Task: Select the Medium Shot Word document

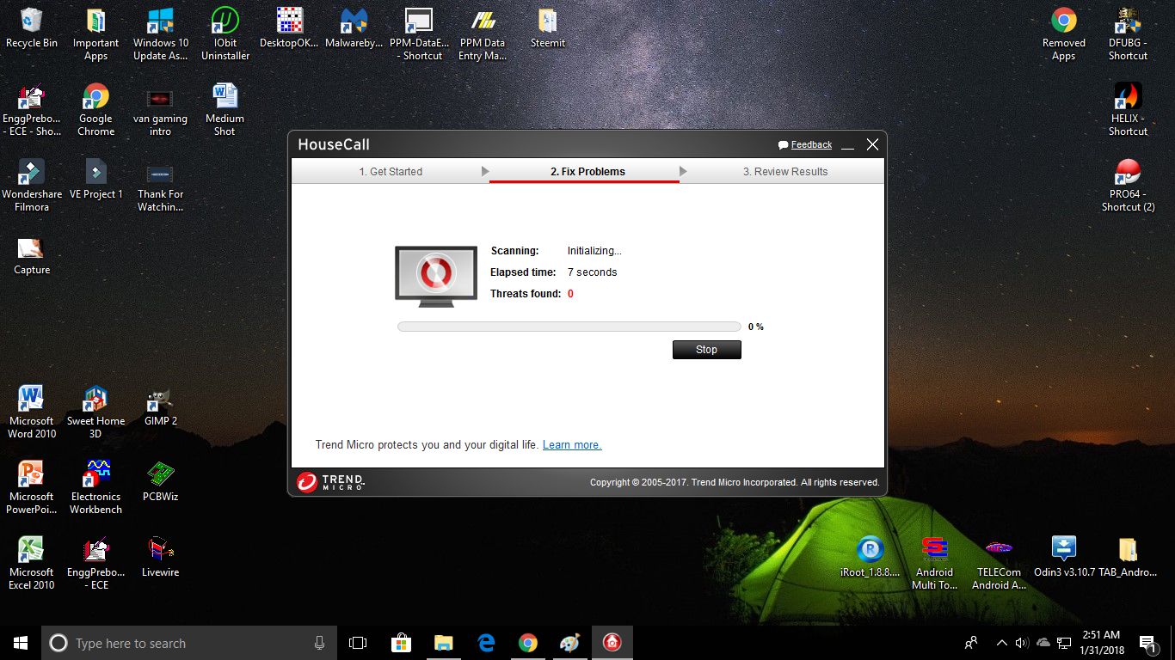Action: pyautogui.click(x=225, y=110)
